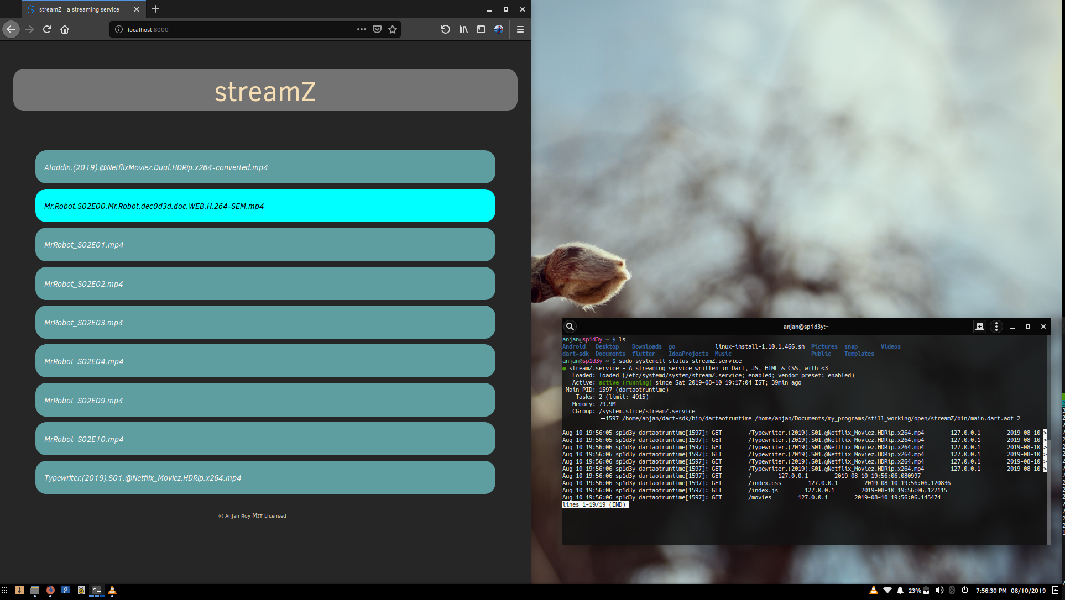This screenshot has width=1065, height=600.
Task: Click the Firefox back navigation arrow
Action: point(11,29)
